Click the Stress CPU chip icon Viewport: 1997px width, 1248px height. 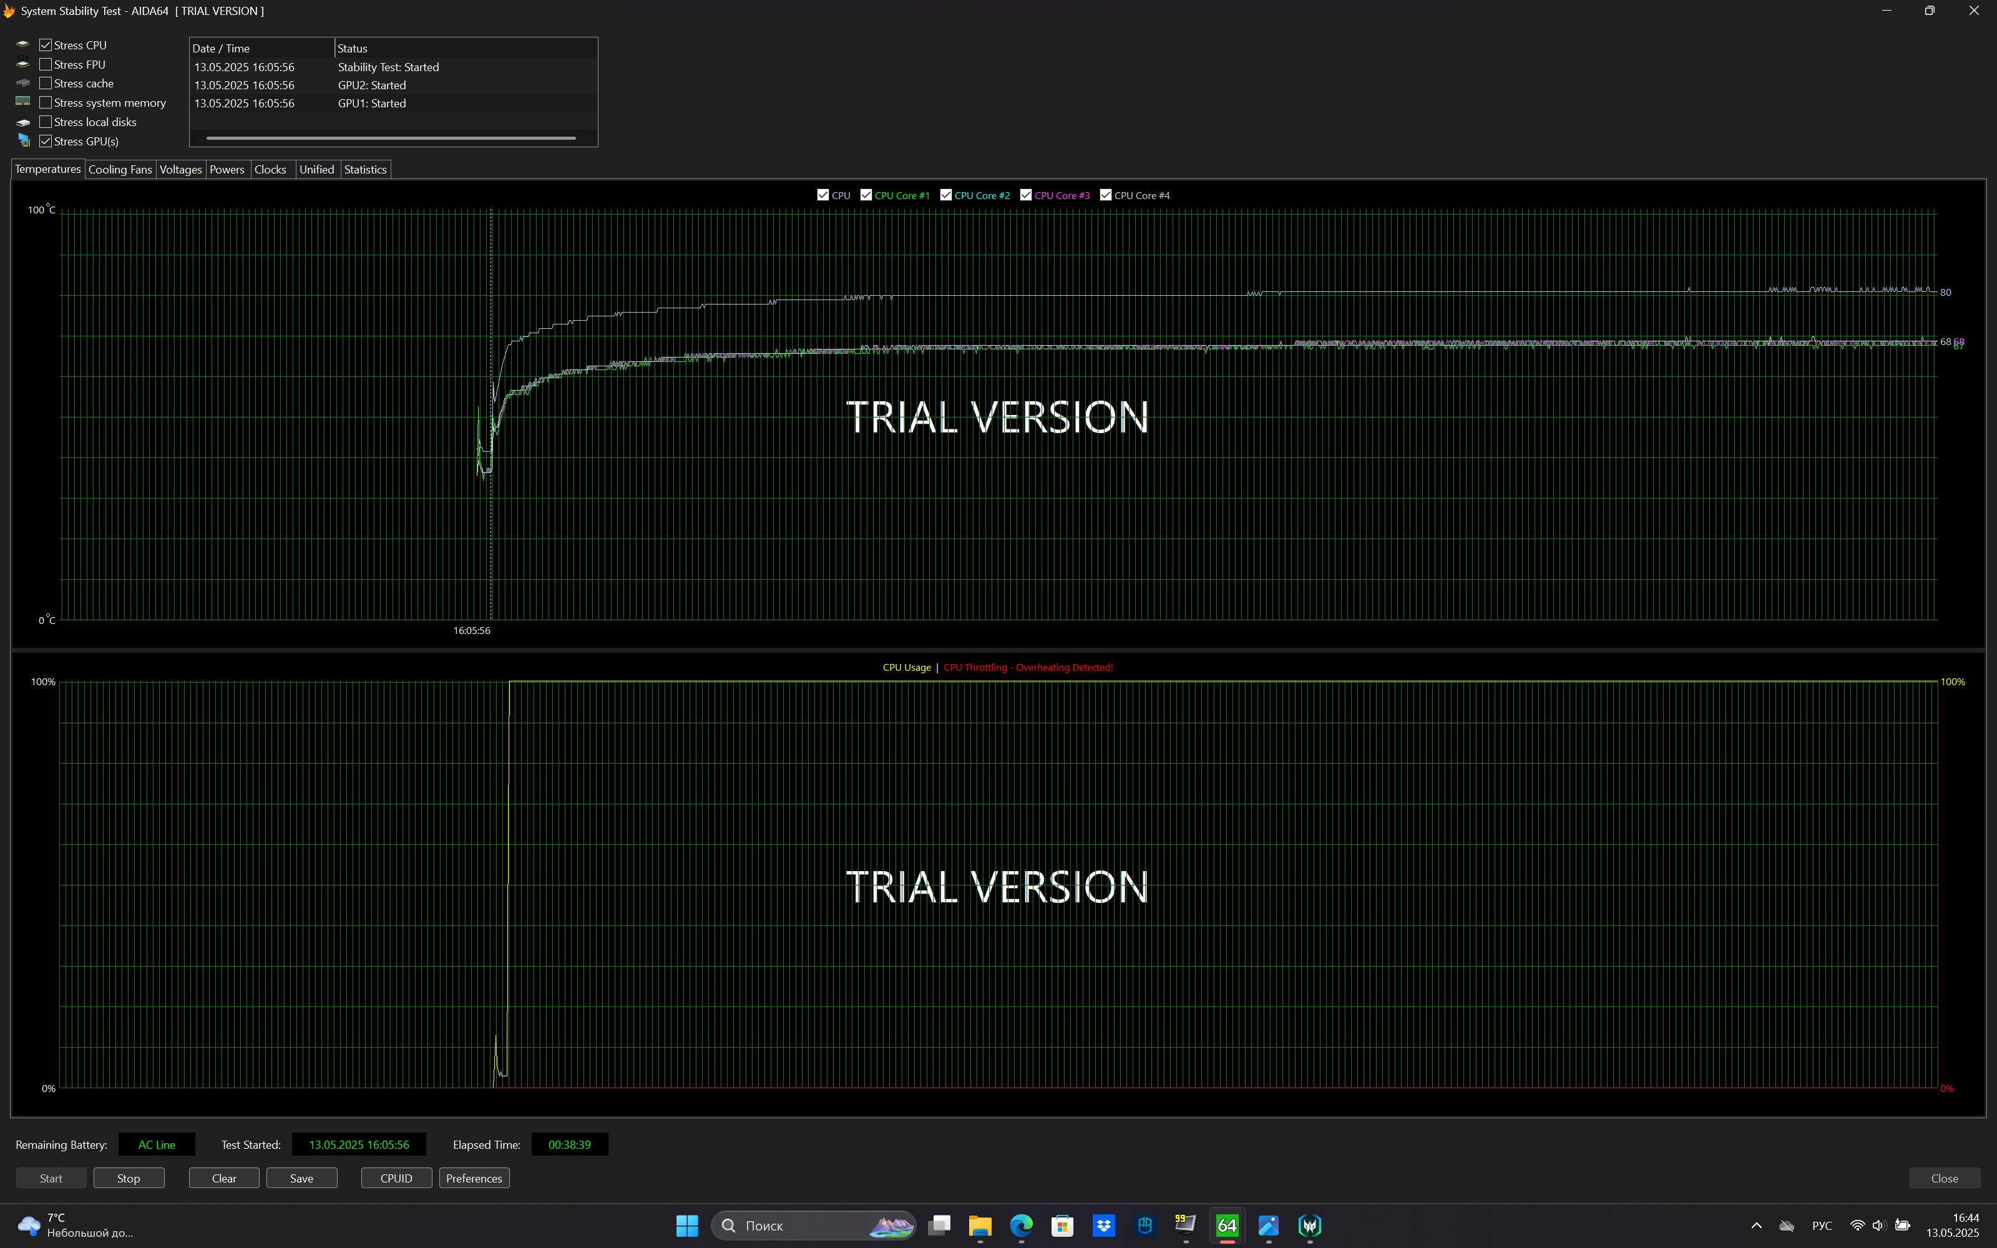pos(22,44)
